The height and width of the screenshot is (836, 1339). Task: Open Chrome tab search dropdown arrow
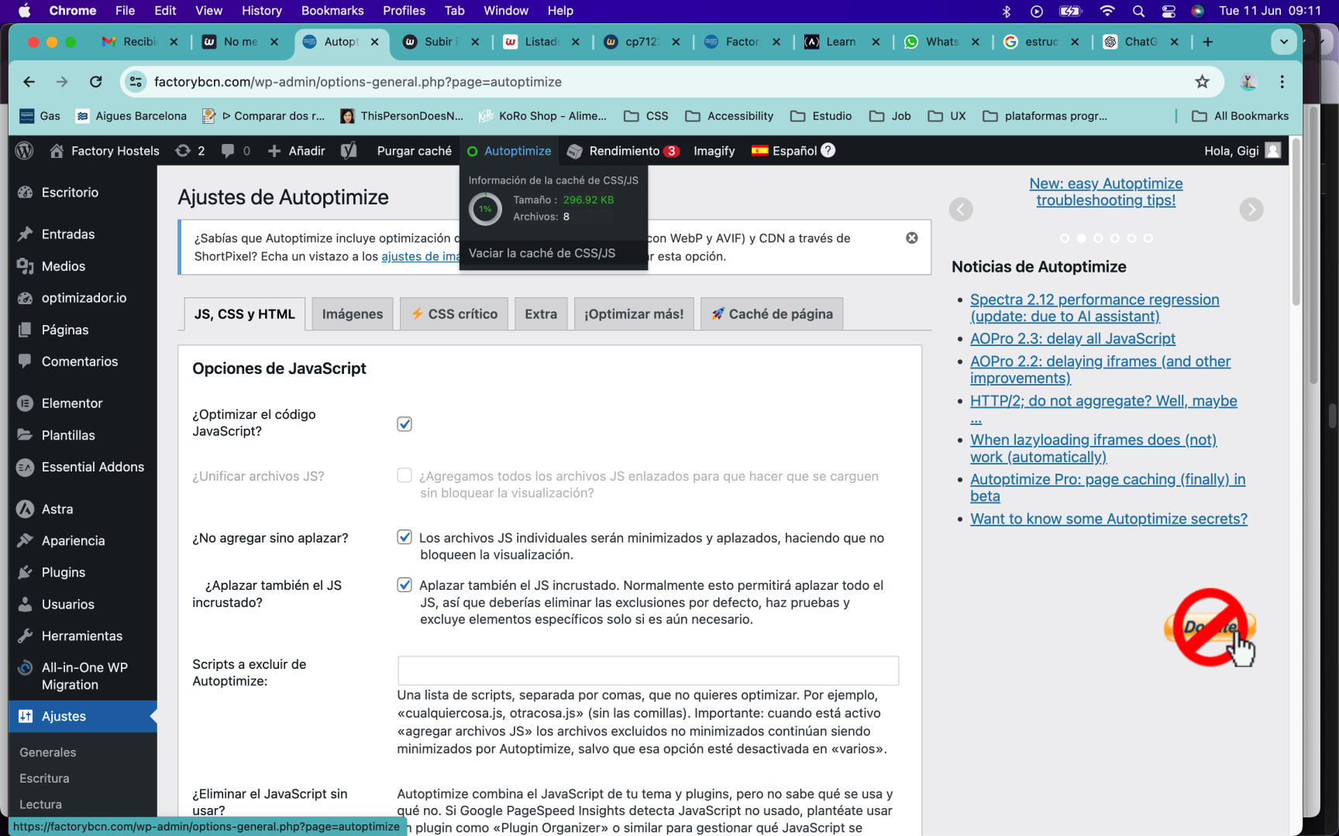point(1284,42)
